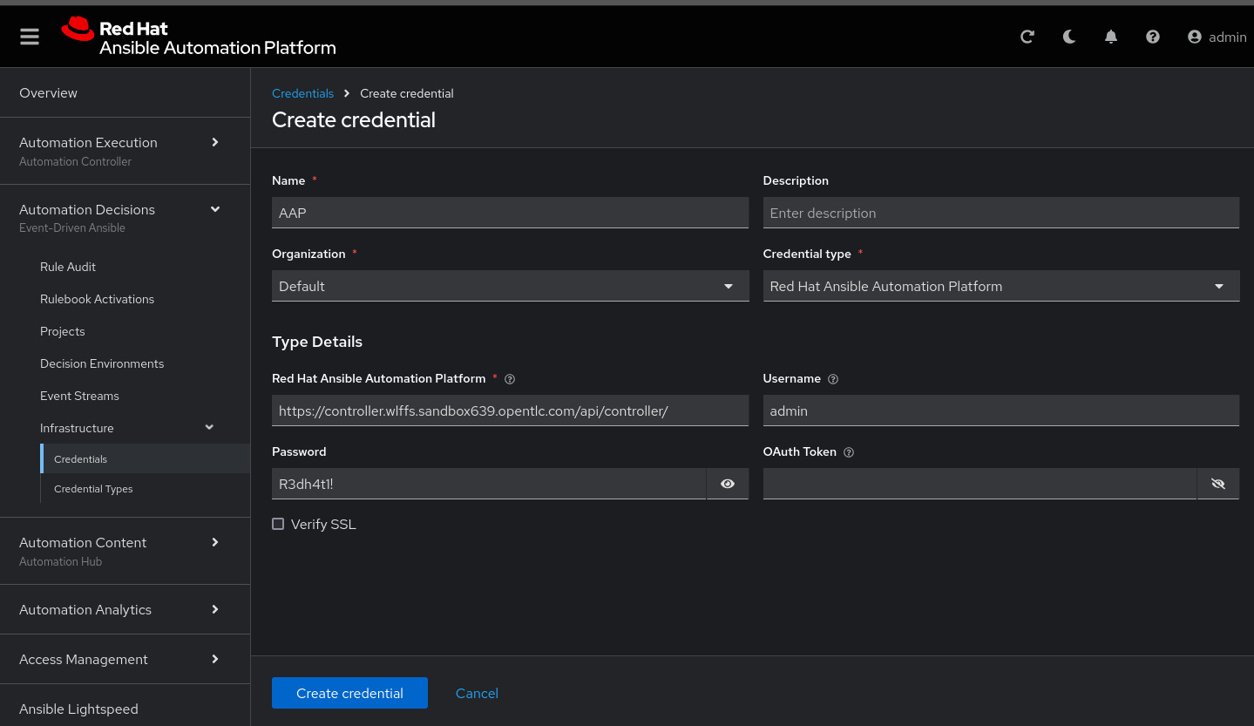Cancel credential creation

tap(477, 693)
